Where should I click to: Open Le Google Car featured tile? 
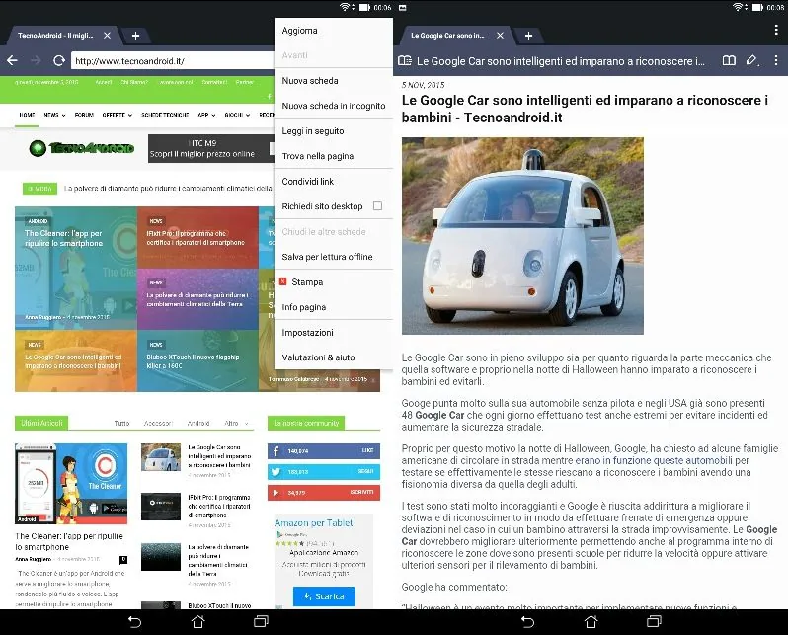point(75,360)
